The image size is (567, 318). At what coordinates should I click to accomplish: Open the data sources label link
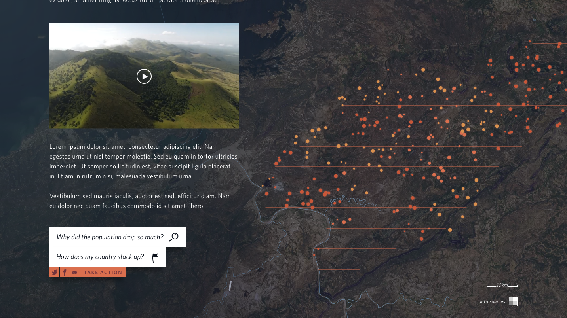[492, 301]
